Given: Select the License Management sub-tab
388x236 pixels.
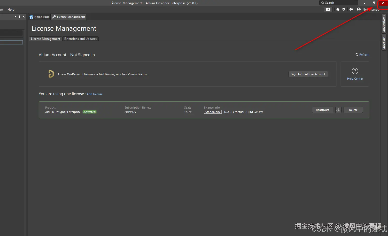Looking at the screenshot, I should pos(45,39).
